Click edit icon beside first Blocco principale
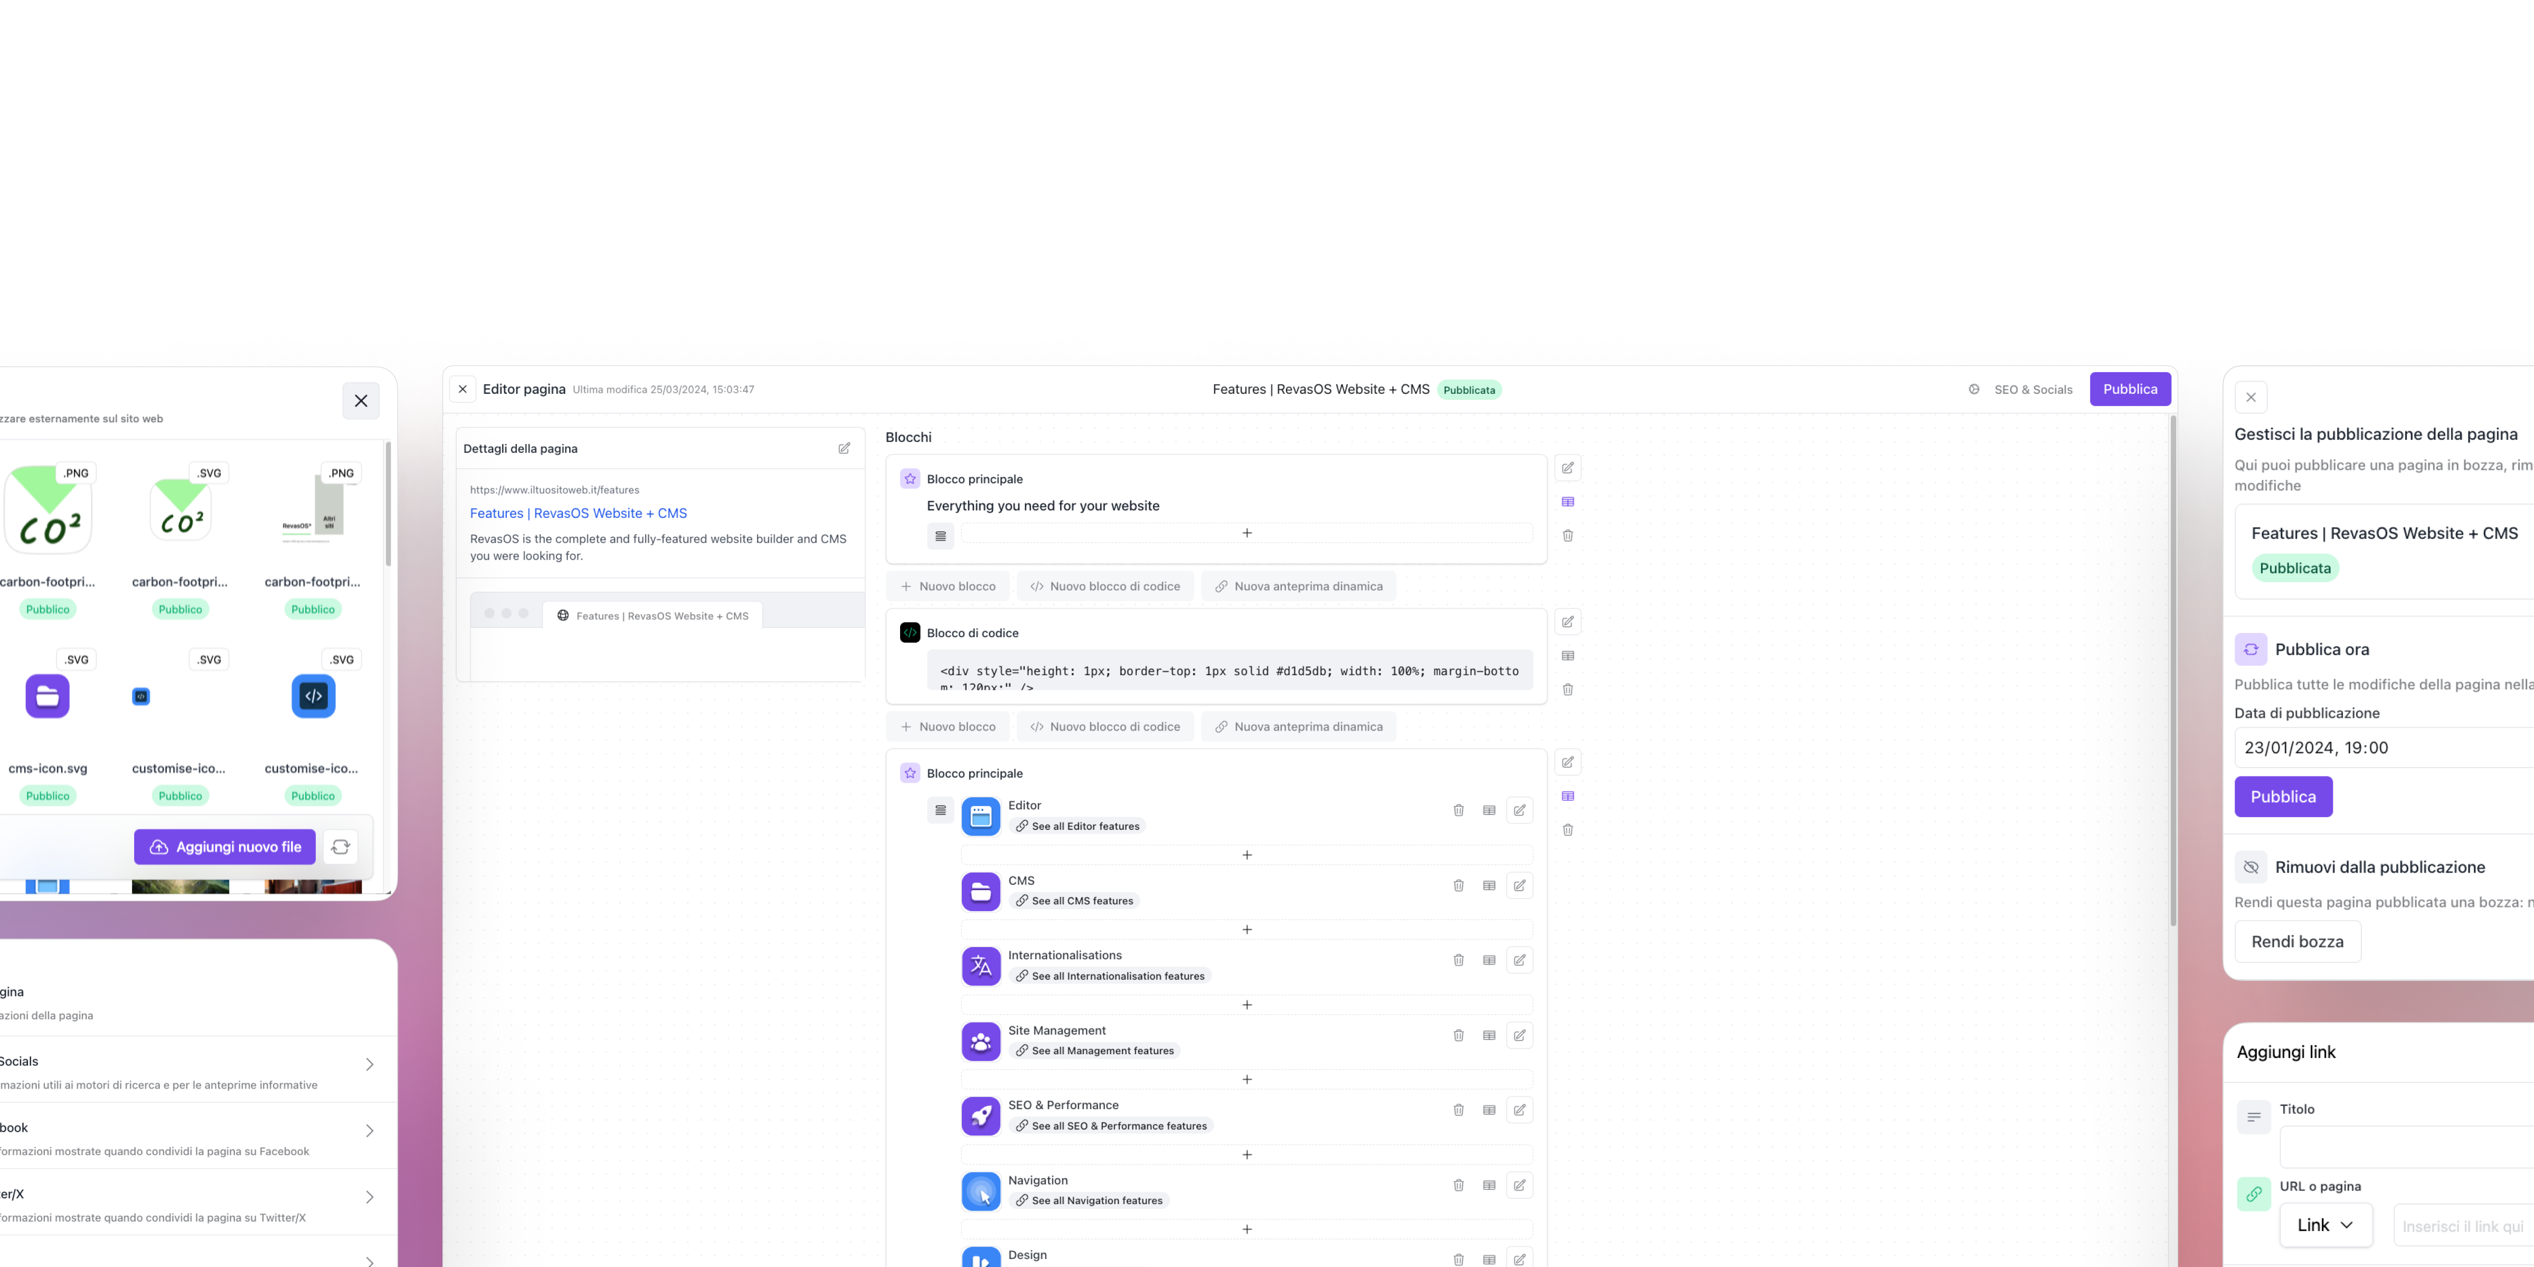The height and width of the screenshot is (1267, 2534). (x=1568, y=468)
